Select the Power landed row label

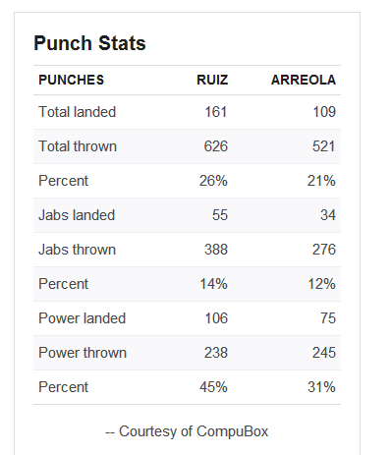point(82,318)
